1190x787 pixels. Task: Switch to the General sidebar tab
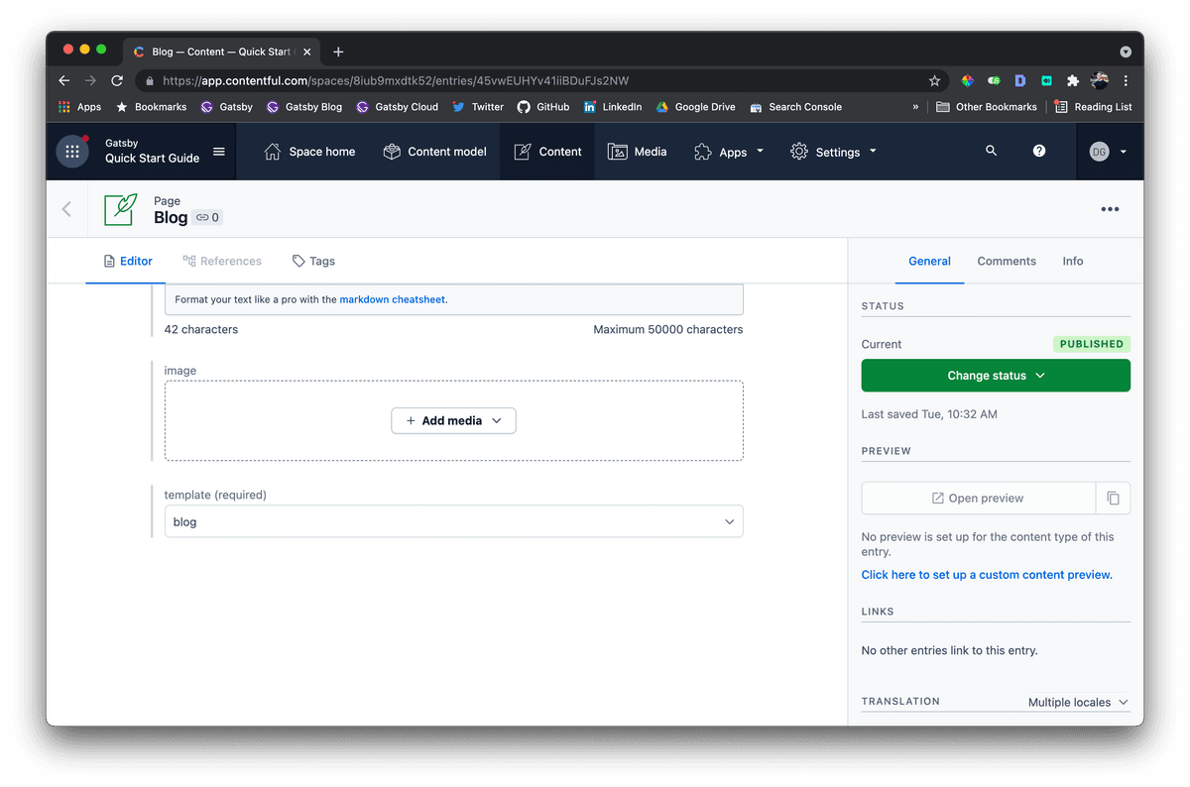(x=929, y=261)
